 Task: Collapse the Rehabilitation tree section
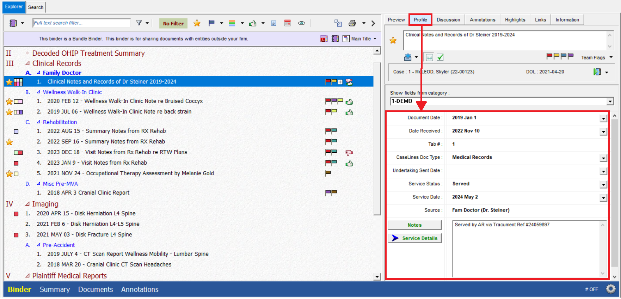point(38,122)
